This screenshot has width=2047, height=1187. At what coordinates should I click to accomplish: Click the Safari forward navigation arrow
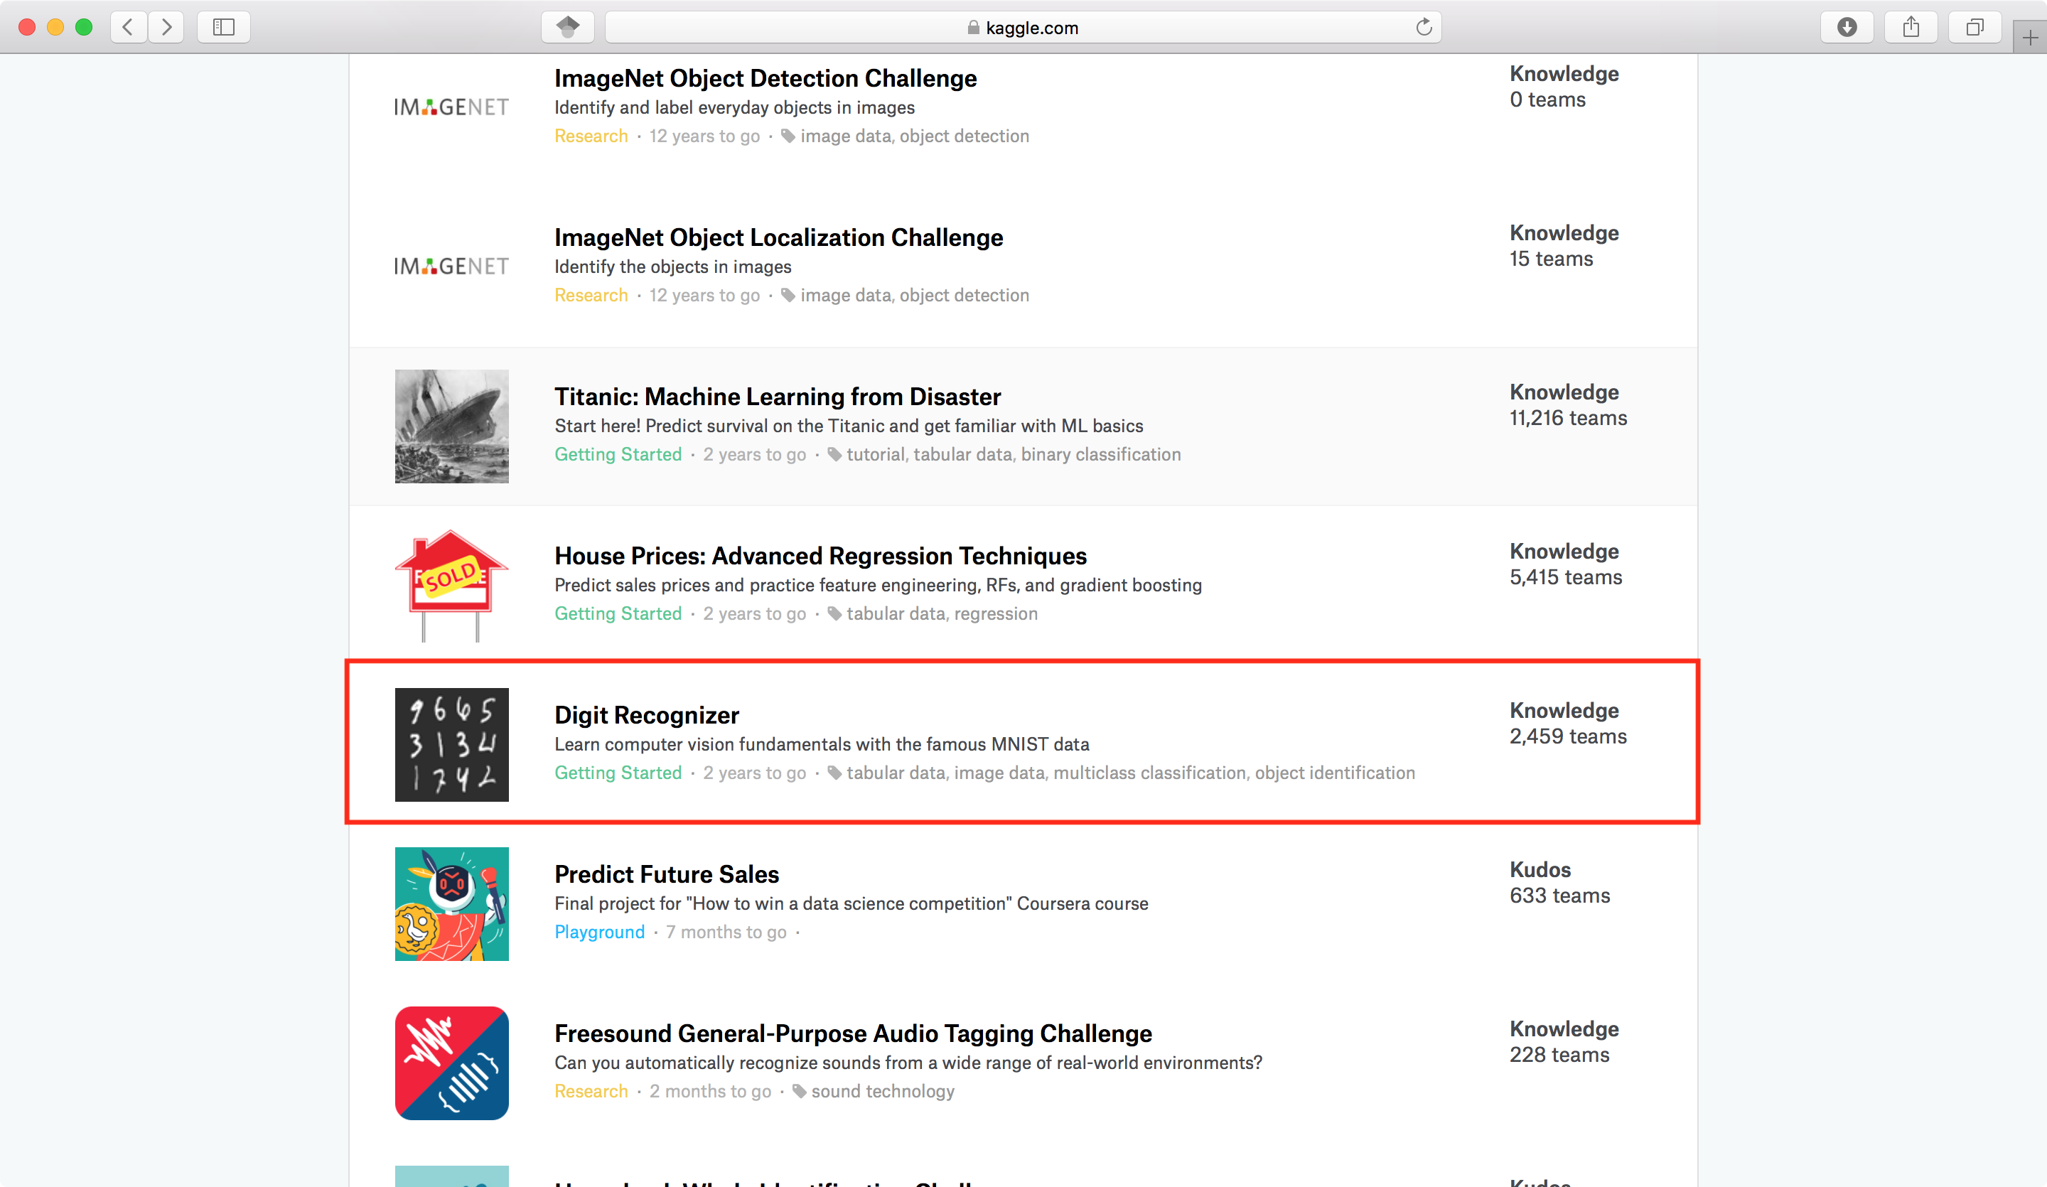point(166,27)
